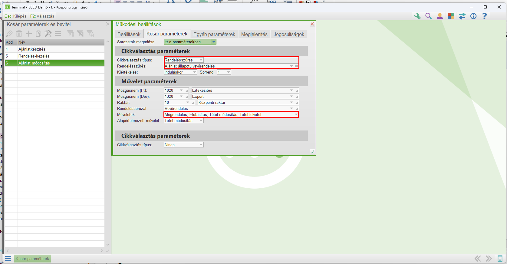Close the Működési beállítások dialog with red X

(312, 24)
